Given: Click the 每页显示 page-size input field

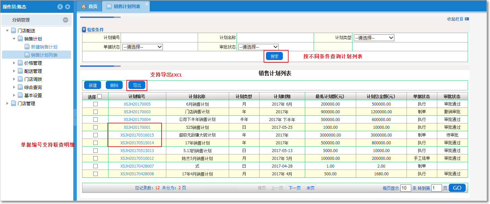Looking at the screenshot, I should pos(405,188).
